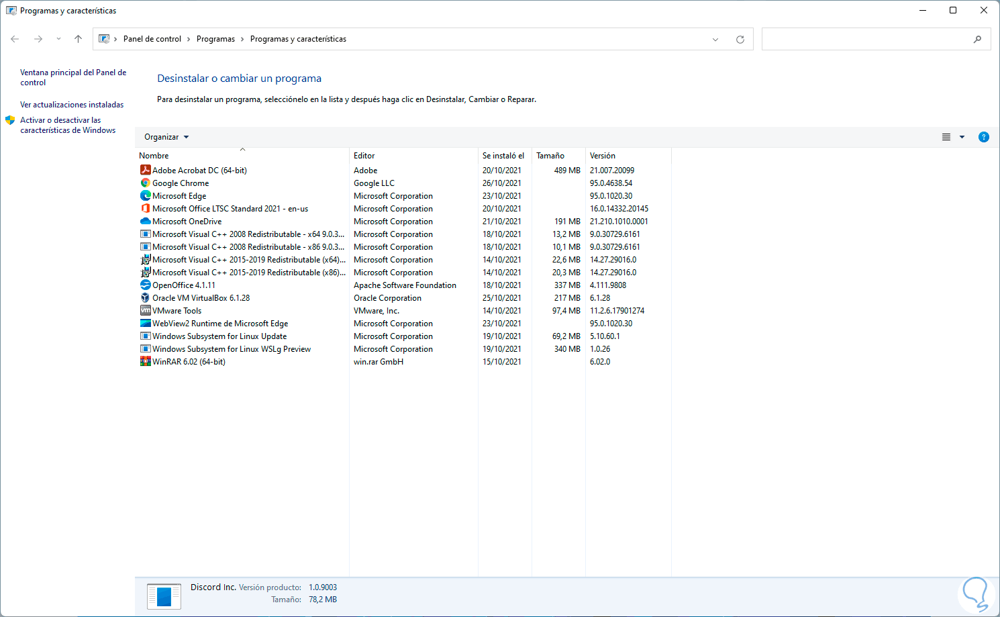Image resolution: width=1000 pixels, height=617 pixels.
Task: Refresh the programs list
Action: [740, 39]
